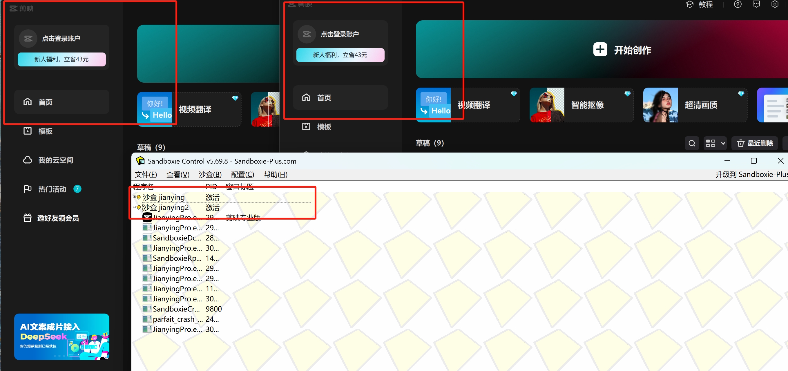Open the 智能抠像 feature card
Viewport: 788px width, 371px height.
[582, 105]
